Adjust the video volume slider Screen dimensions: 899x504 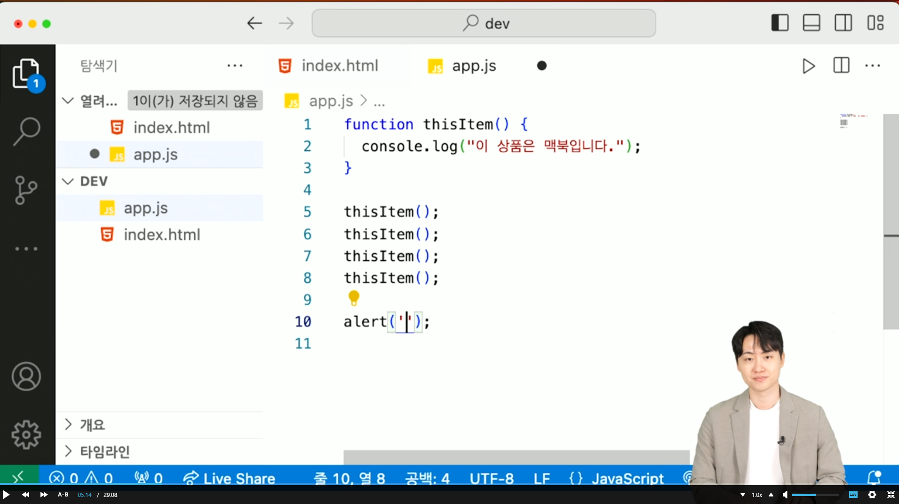tap(815, 495)
